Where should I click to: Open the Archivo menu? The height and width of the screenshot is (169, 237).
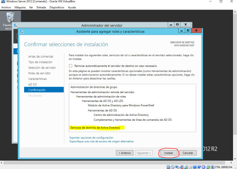[6, 7]
